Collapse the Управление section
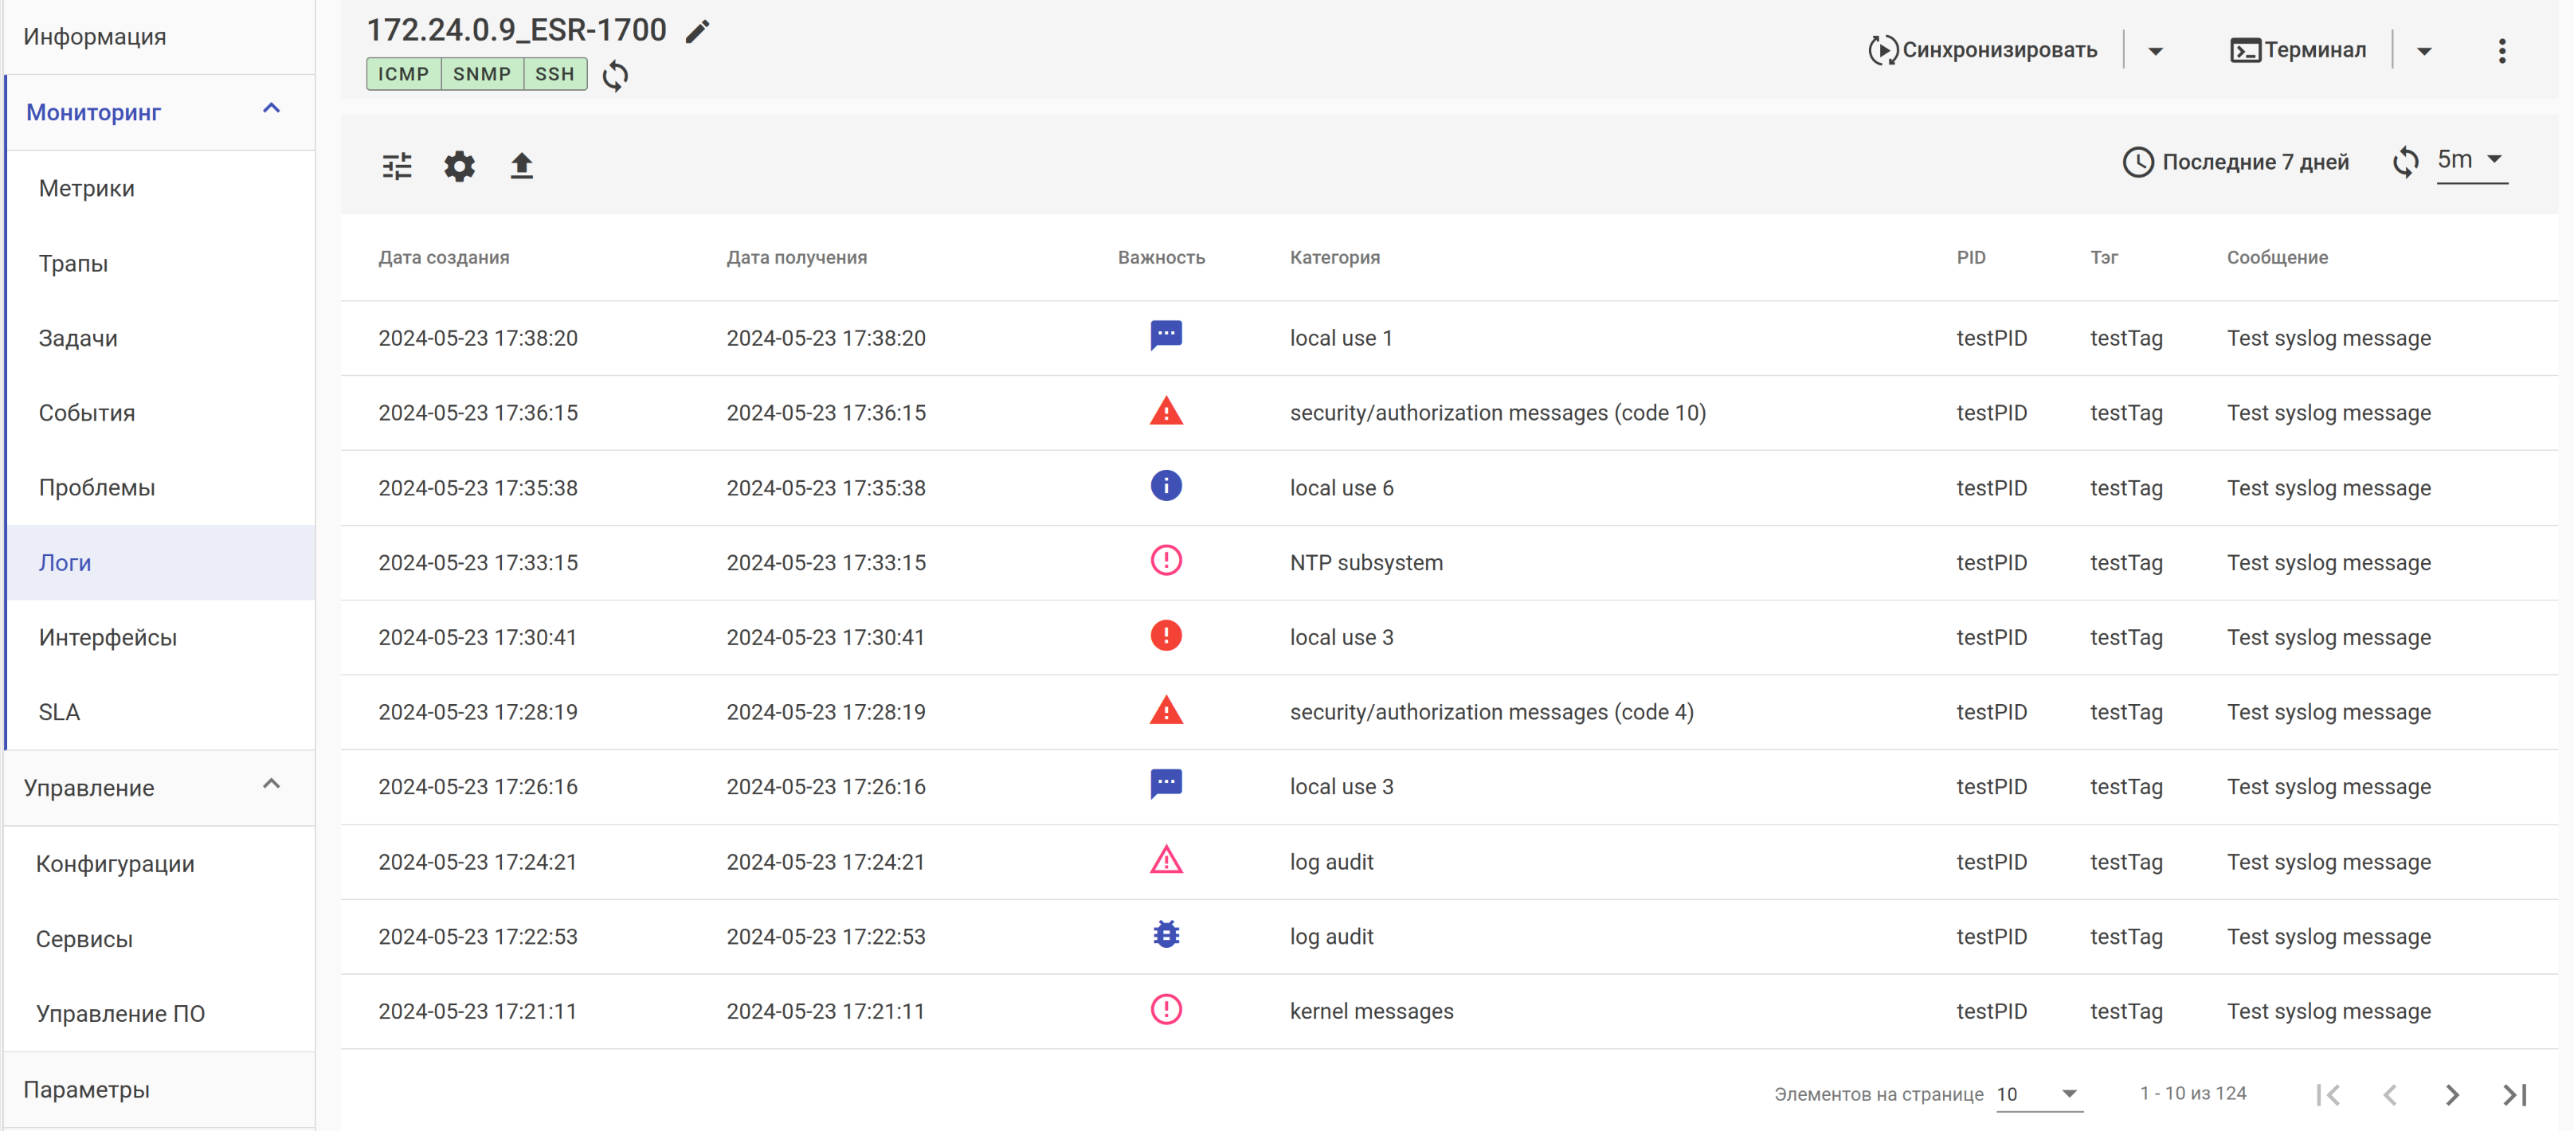The height and width of the screenshot is (1131, 2574). point(271,785)
